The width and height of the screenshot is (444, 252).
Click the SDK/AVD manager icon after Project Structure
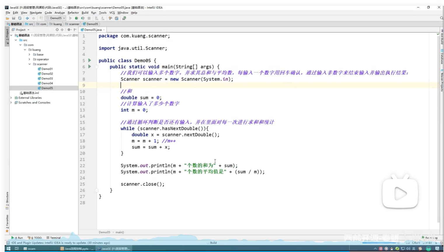click(124, 18)
